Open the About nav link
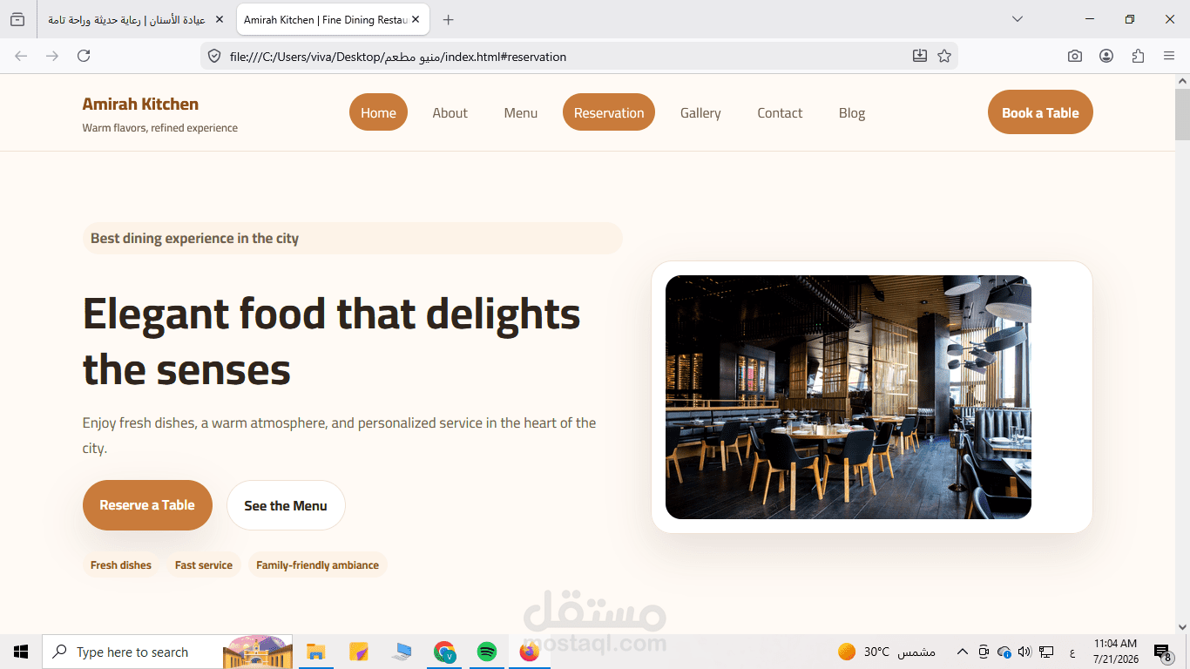1190x669 pixels. click(x=450, y=112)
